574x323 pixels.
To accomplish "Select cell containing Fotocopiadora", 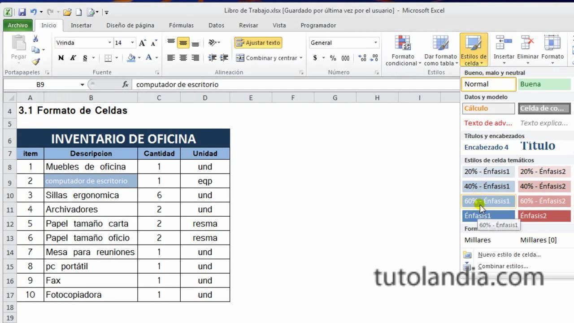I will coord(91,295).
